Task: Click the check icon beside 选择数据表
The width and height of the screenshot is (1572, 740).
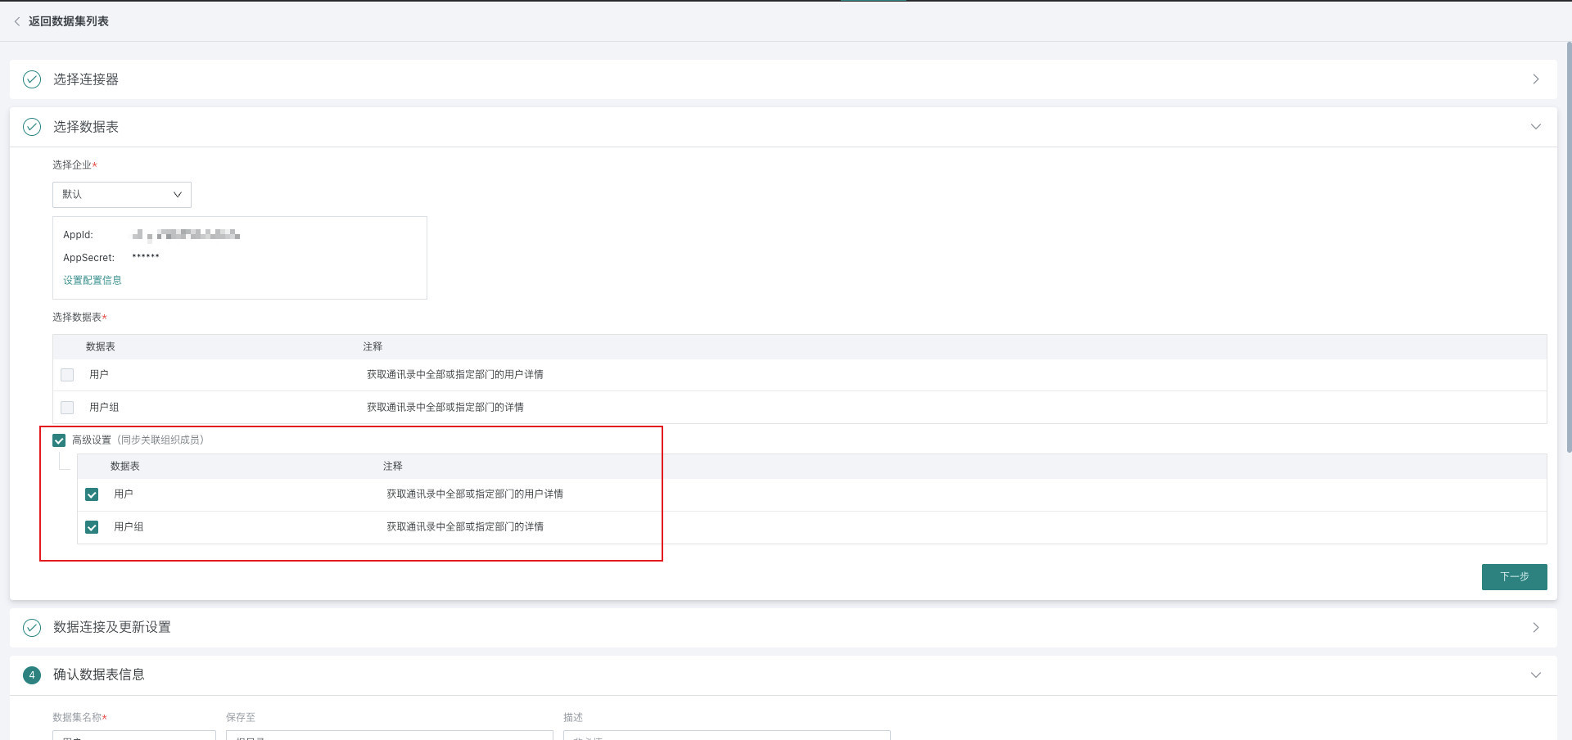Action: [32, 127]
